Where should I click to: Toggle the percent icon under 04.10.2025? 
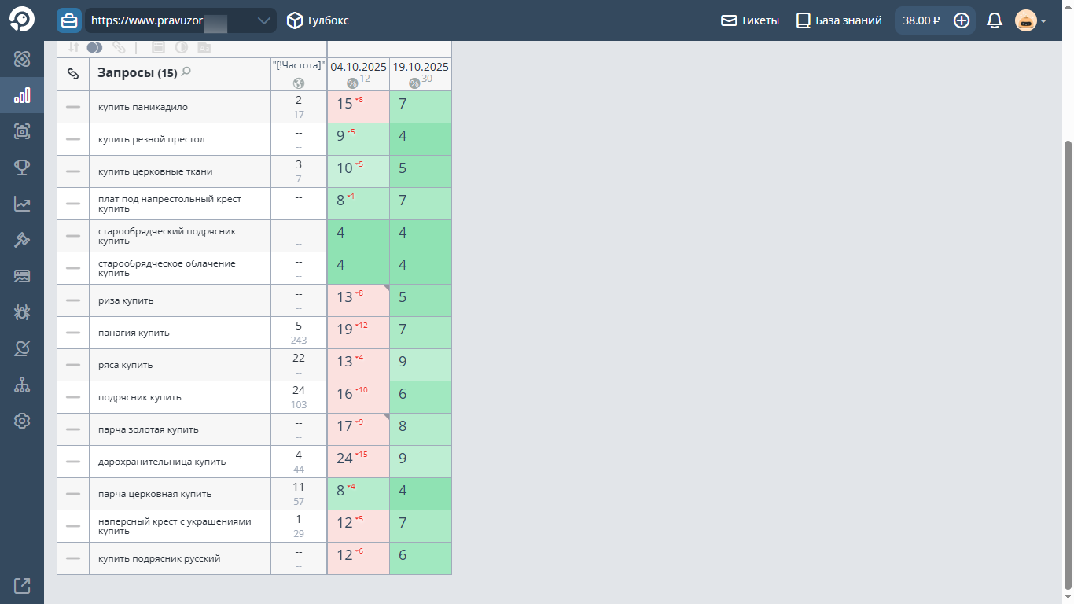click(x=352, y=83)
